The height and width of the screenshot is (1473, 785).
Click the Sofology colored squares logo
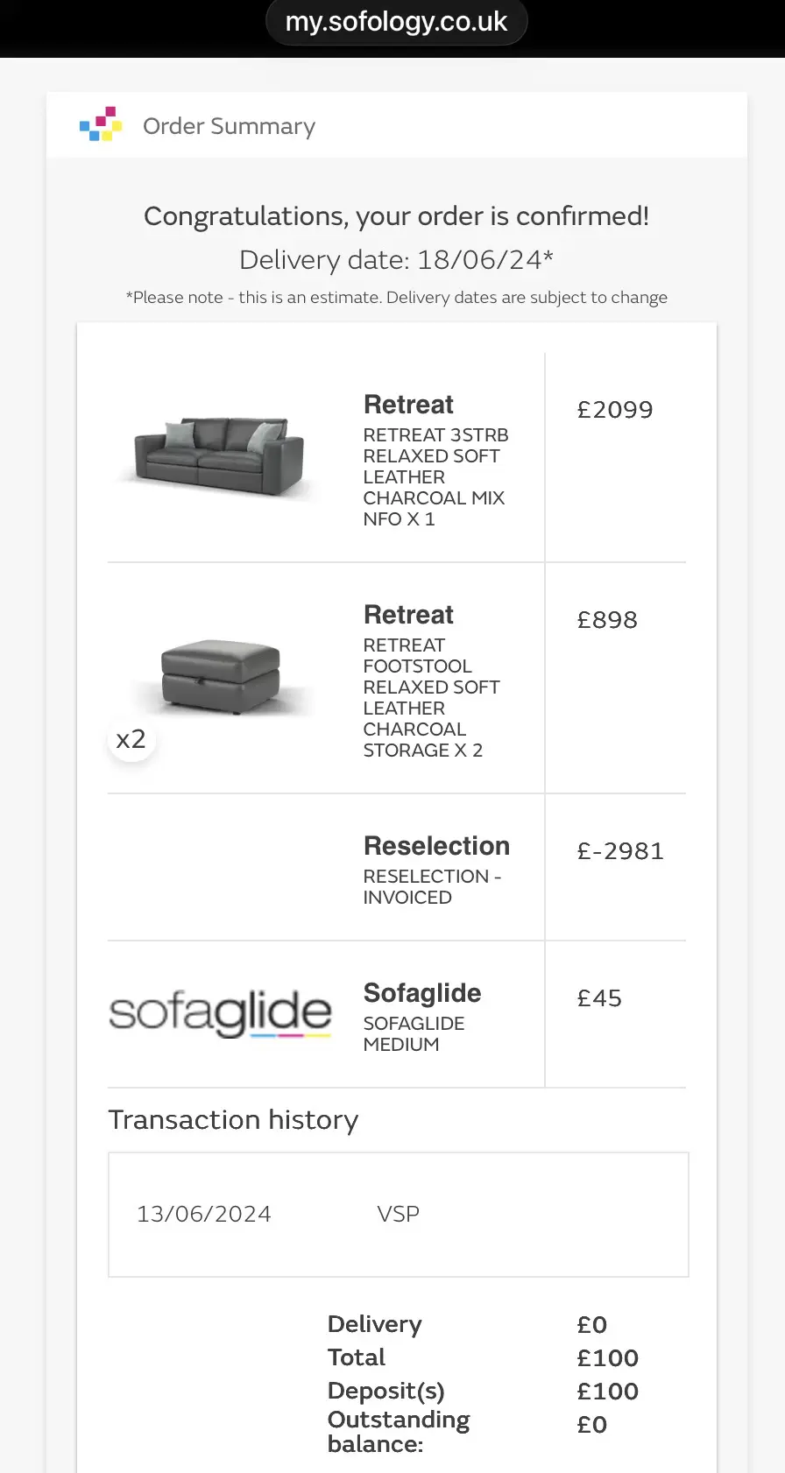point(101,124)
